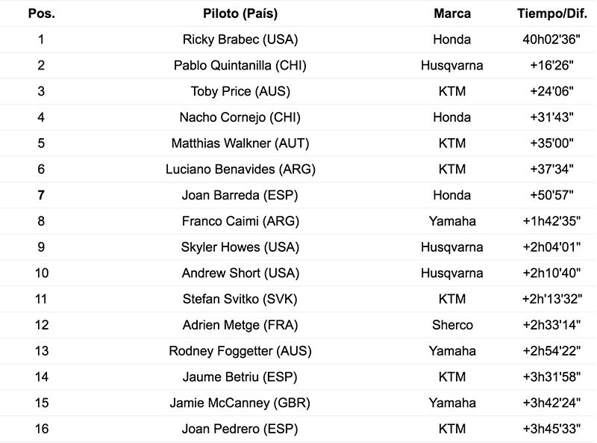Viewport: 597px width, 443px height.
Task: Click the Piloto (País) column header
Action: point(240,13)
